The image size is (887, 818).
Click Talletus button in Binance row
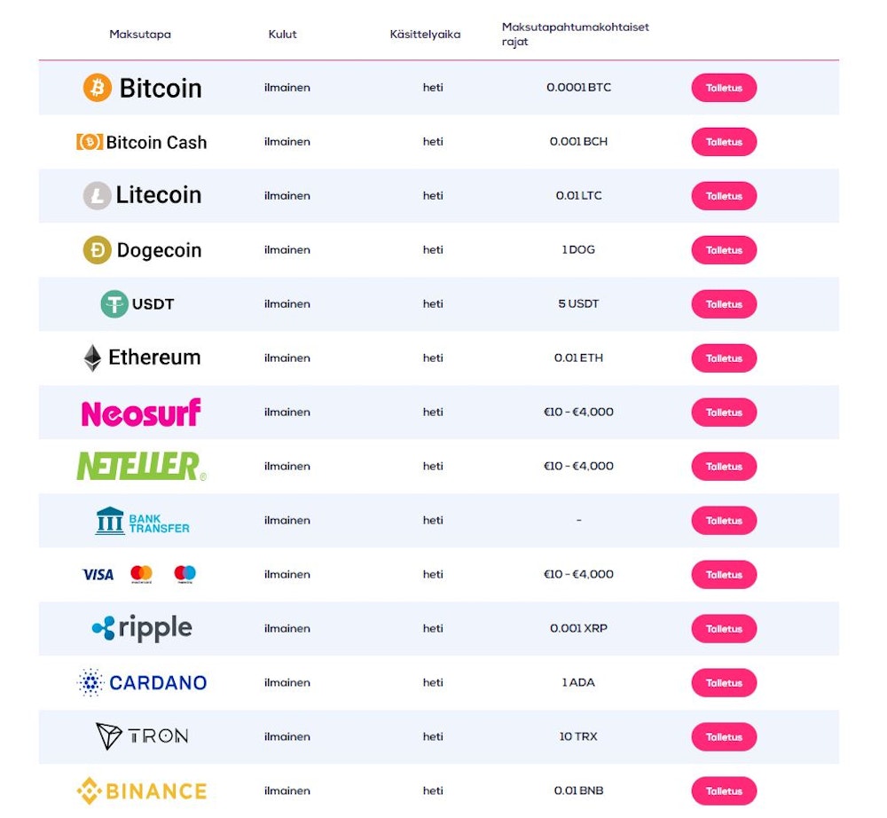click(724, 790)
